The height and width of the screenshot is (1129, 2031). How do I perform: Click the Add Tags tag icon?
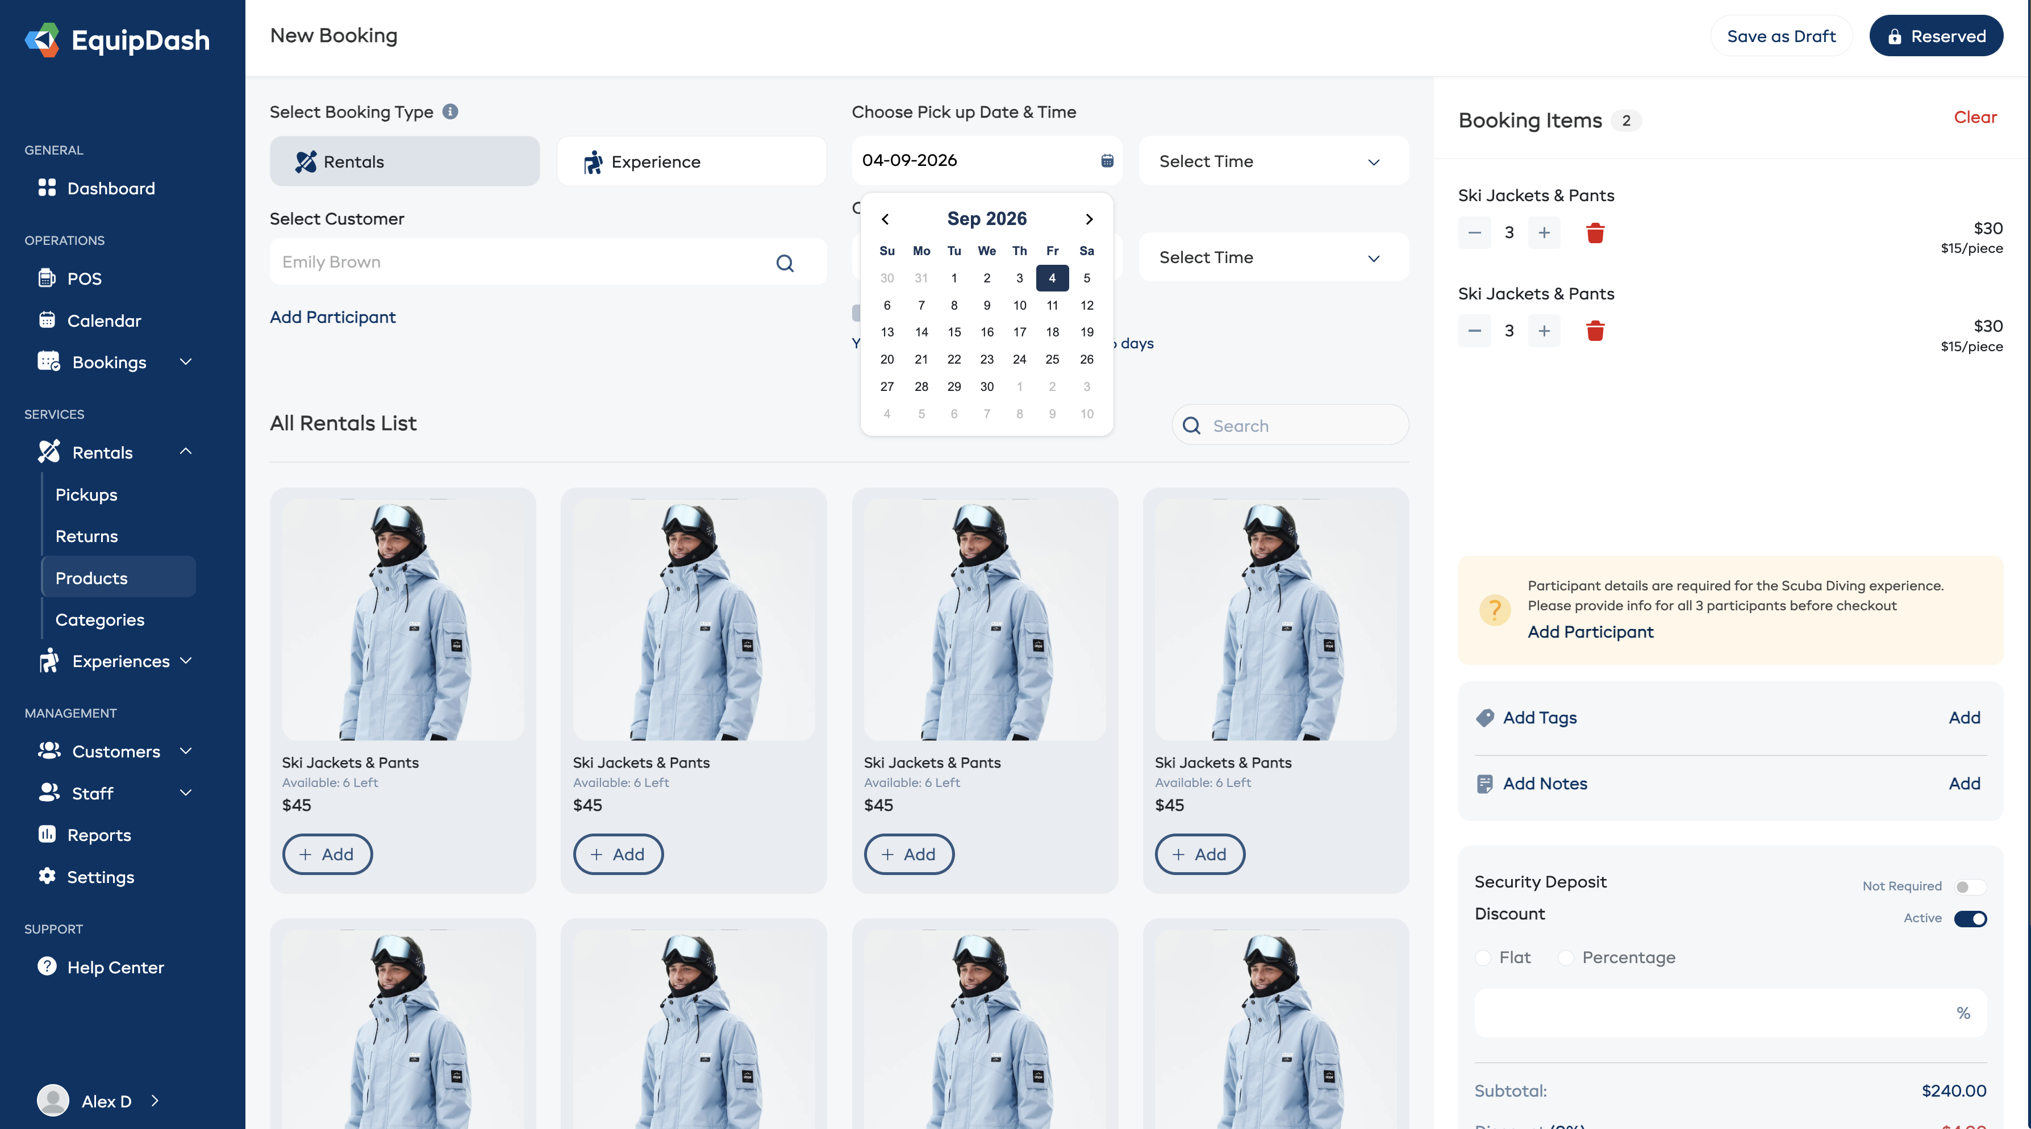click(1484, 718)
